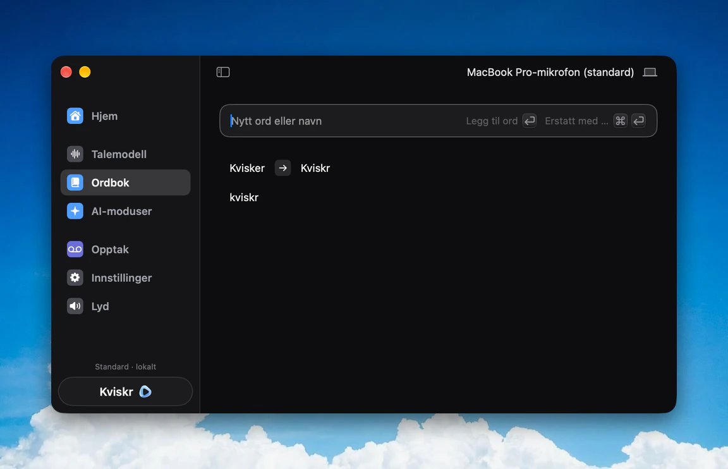Click the Kviskr button at the sidebar bottom

point(125,391)
